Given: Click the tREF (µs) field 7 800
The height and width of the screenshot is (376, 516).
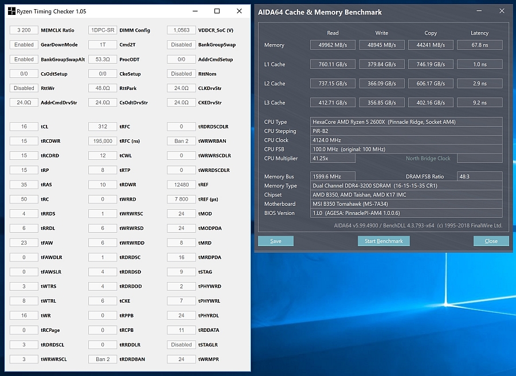Looking at the screenshot, I should click(181, 199).
